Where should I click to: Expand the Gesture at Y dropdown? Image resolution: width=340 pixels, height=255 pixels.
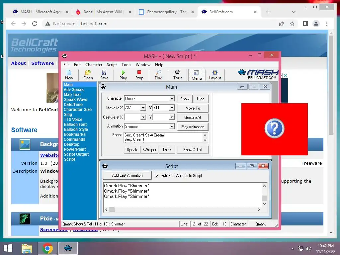coord(172,117)
